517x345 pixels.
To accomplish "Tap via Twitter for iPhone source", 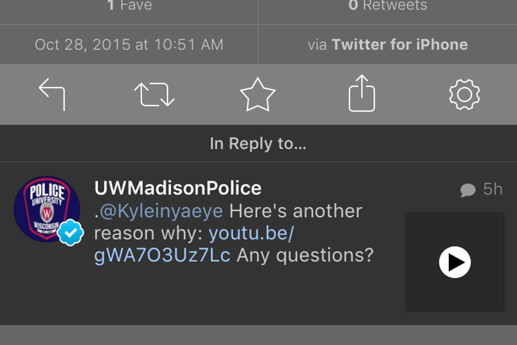I will [388, 44].
